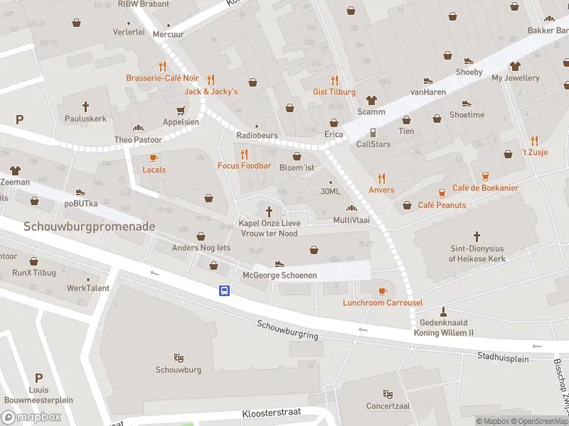The height and width of the screenshot is (426, 569).
Task: Open the OpenStreetMap attribution link
Action: pos(540,421)
